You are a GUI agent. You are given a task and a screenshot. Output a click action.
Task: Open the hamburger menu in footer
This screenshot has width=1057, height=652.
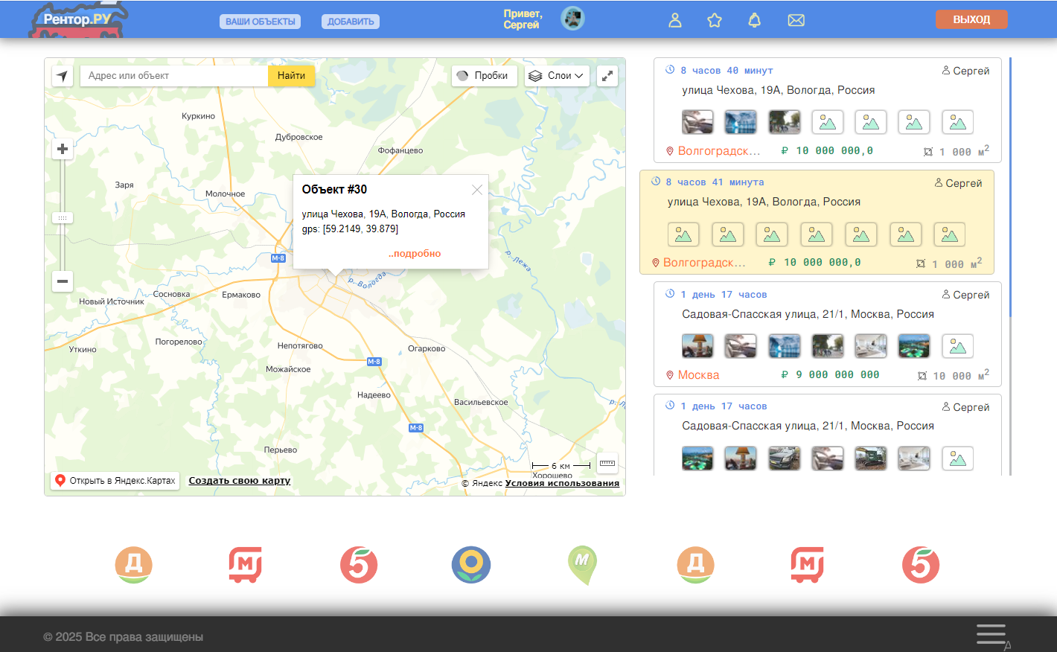click(x=991, y=634)
